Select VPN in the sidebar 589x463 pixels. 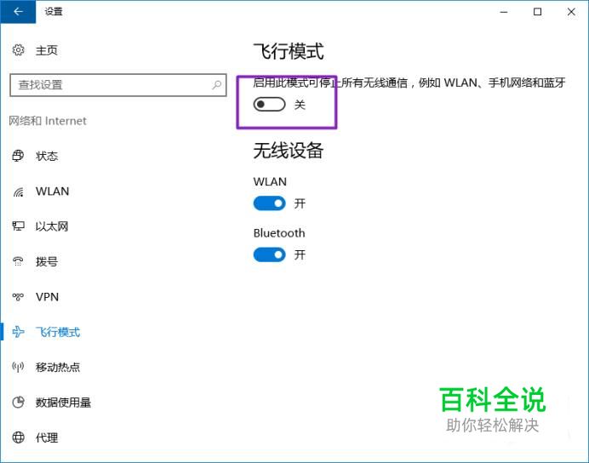click(x=48, y=297)
